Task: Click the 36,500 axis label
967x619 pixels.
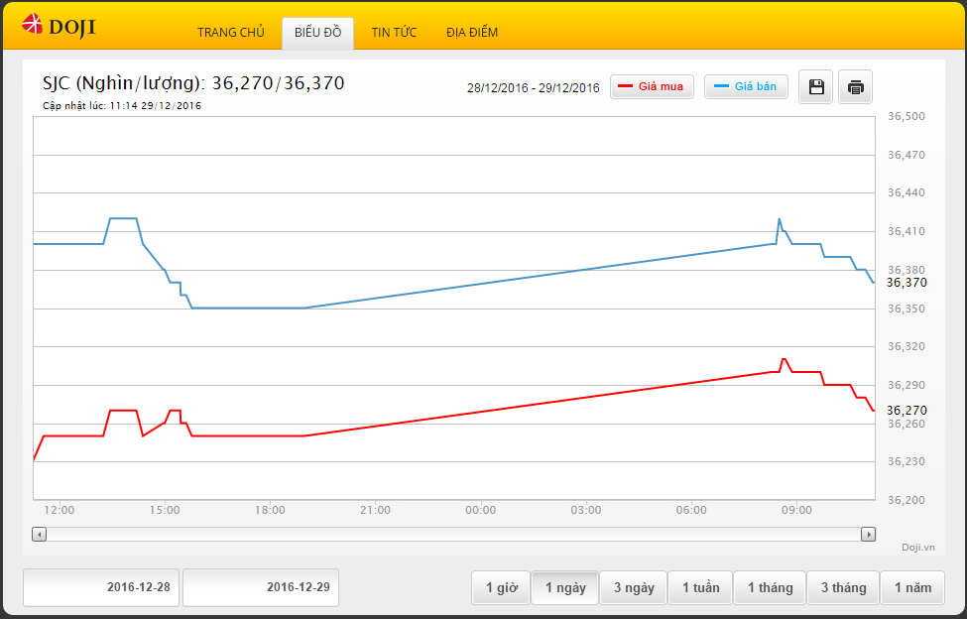Action: pyautogui.click(x=906, y=116)
